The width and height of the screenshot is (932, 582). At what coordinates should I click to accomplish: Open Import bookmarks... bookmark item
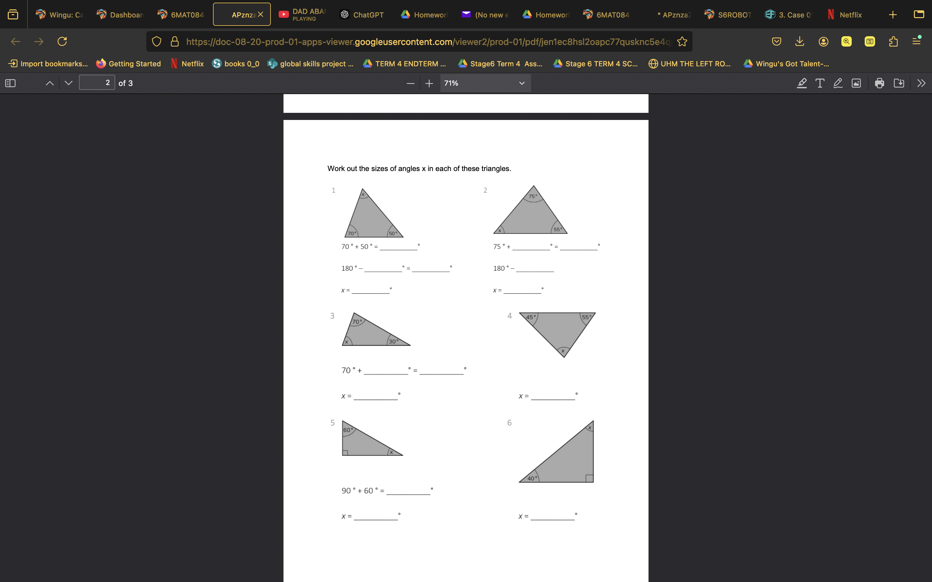pos(49,63)
